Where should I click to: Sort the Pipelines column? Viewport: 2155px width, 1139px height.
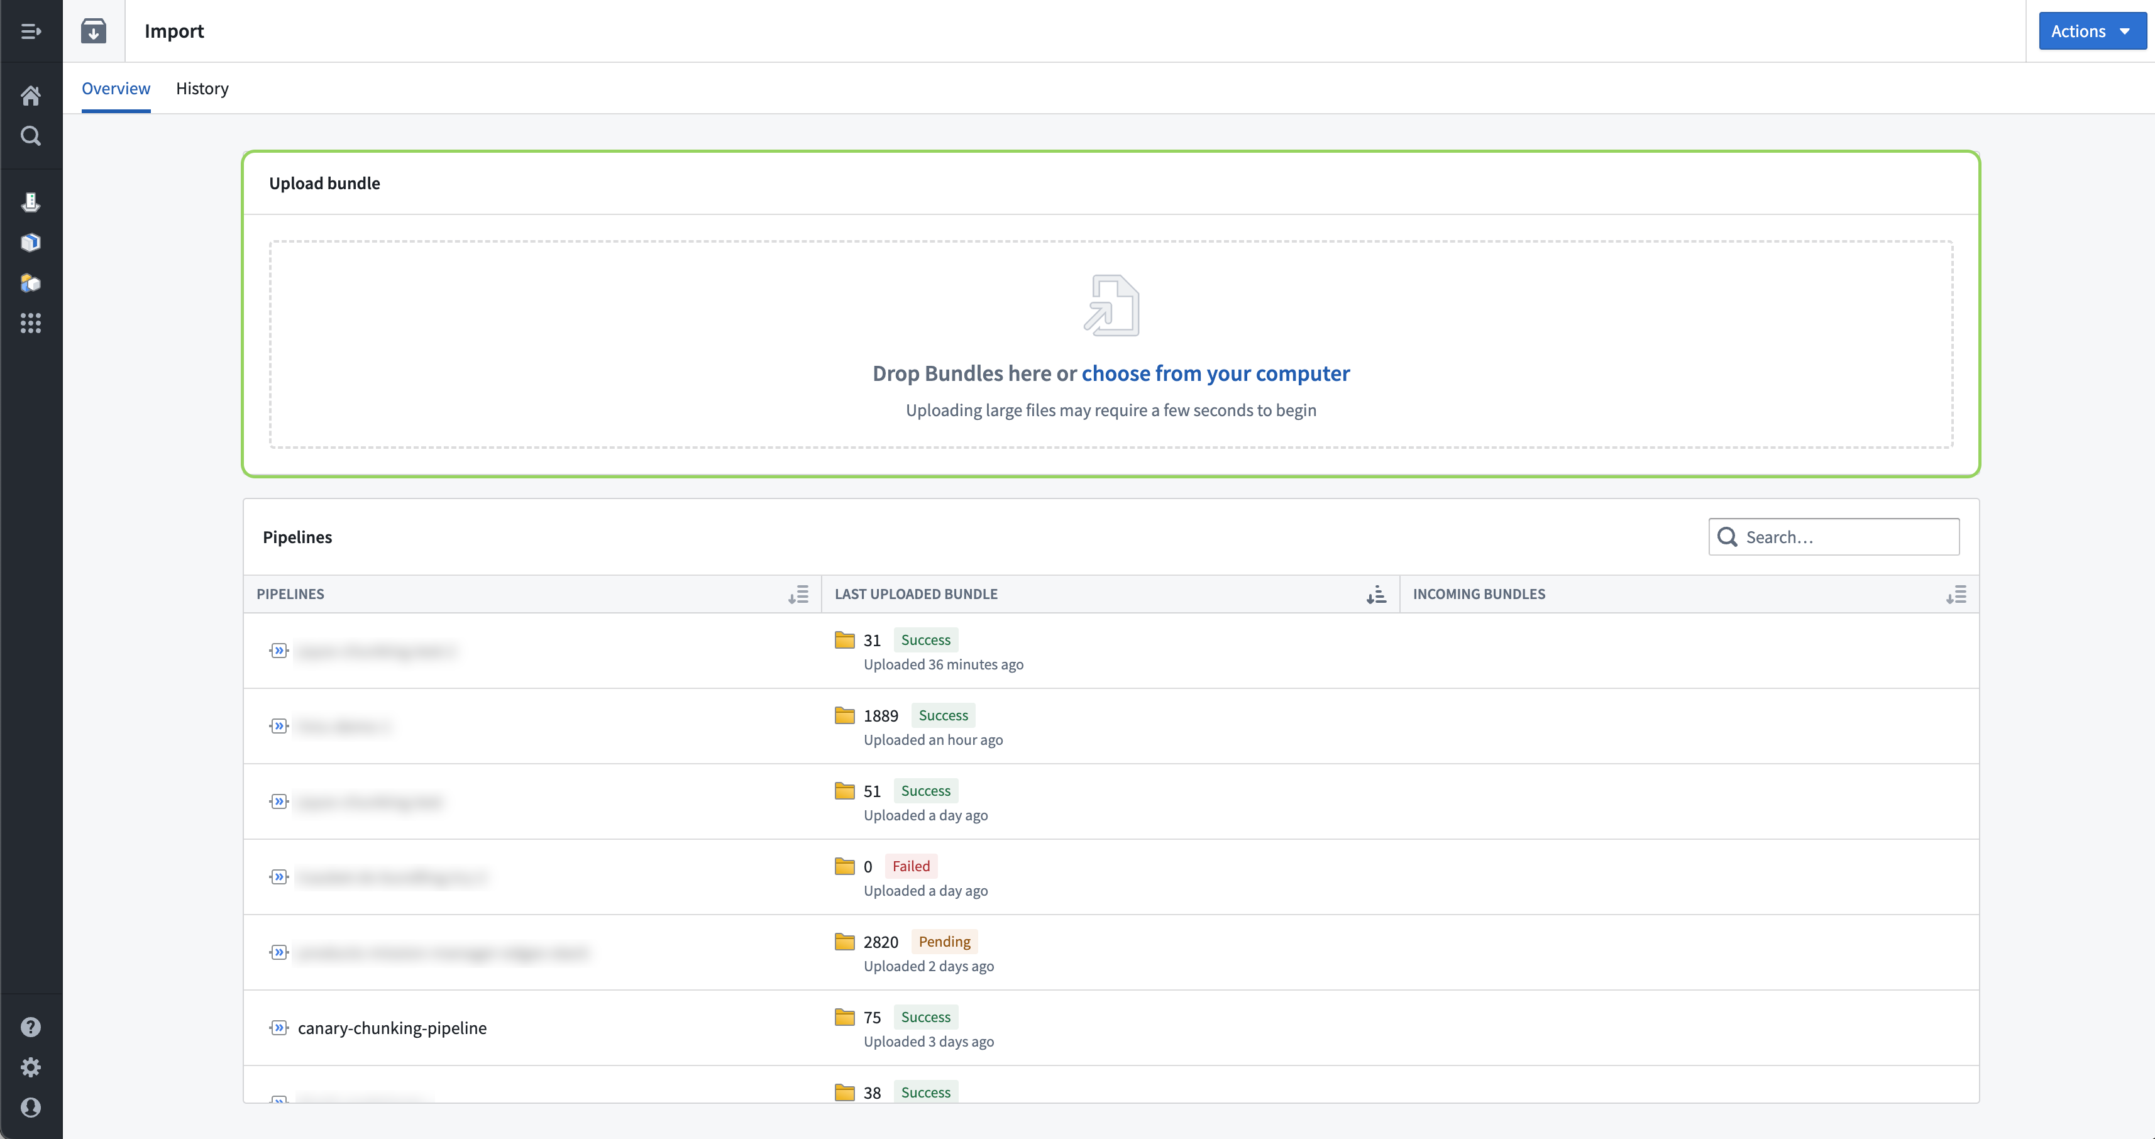point(798,595)
